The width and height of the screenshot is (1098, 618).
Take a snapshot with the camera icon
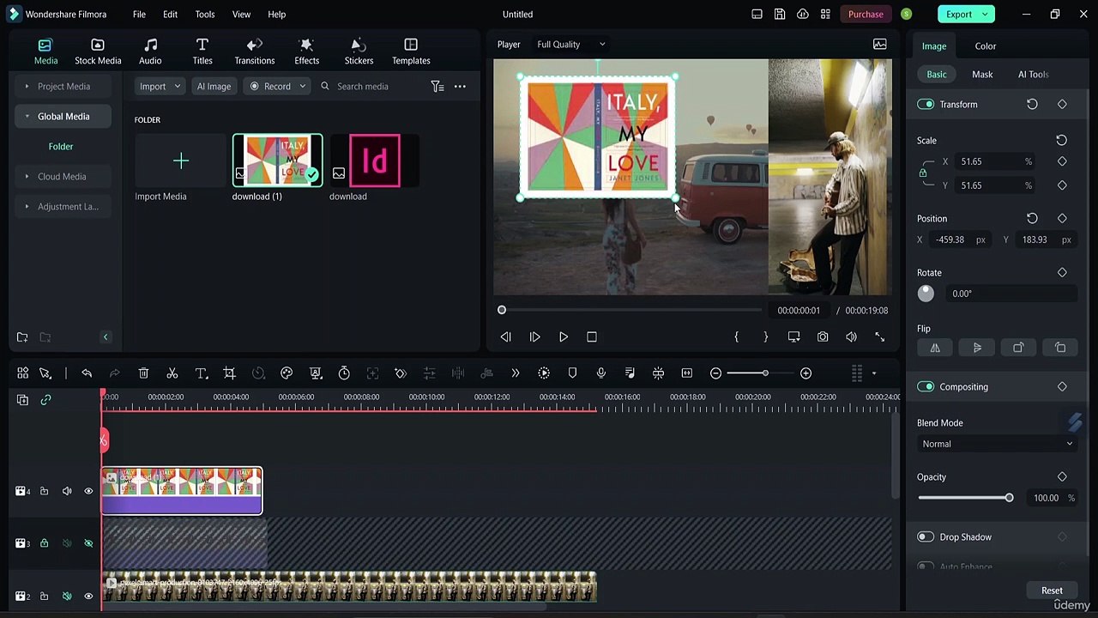pos(823,337)
